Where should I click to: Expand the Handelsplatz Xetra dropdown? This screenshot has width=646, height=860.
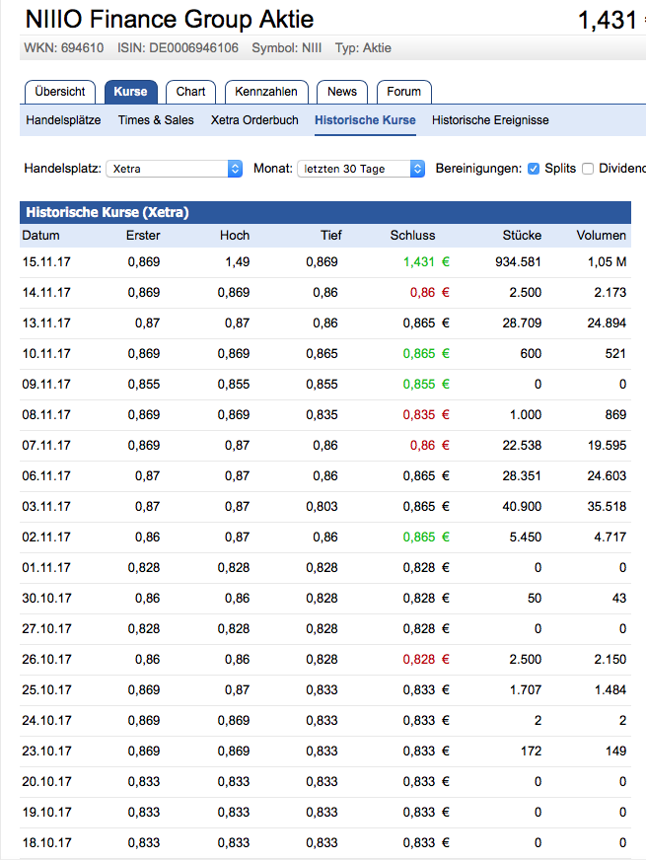(x=174, y=169)
